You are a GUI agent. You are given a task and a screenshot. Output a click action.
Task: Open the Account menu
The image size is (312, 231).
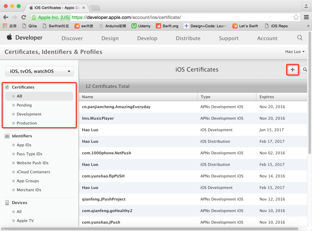point(267,38)
